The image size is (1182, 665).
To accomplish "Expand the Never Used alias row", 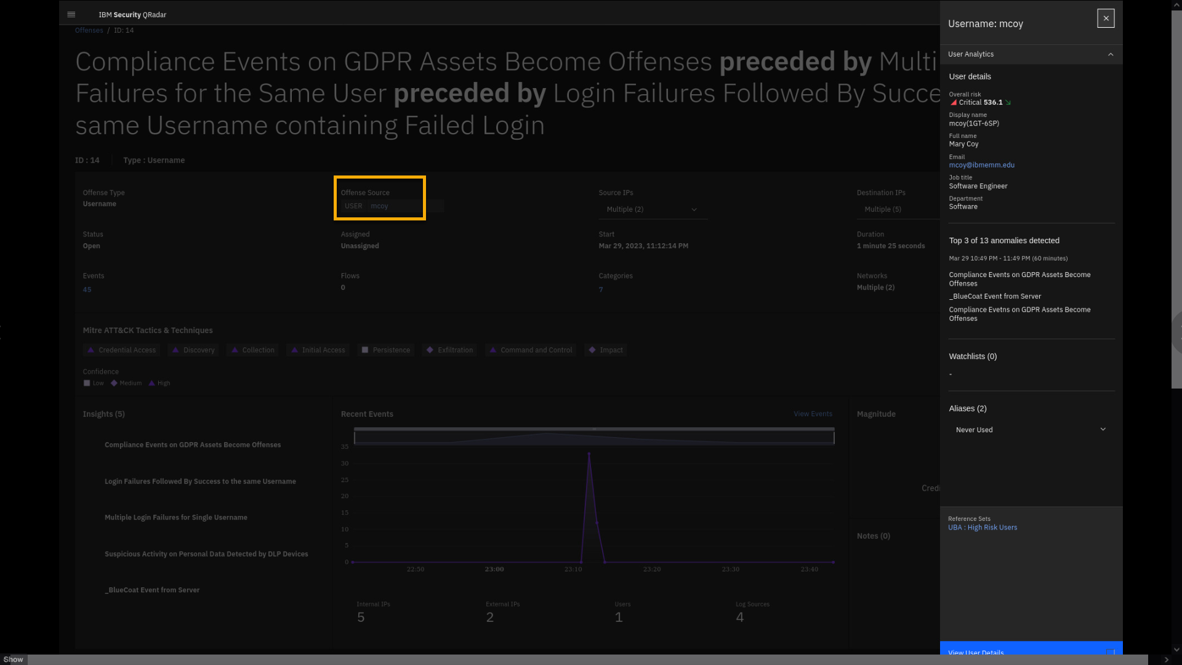I will (1103, 429).
